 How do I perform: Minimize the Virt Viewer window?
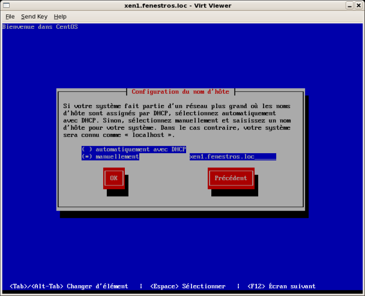click(x=349, y=5)
